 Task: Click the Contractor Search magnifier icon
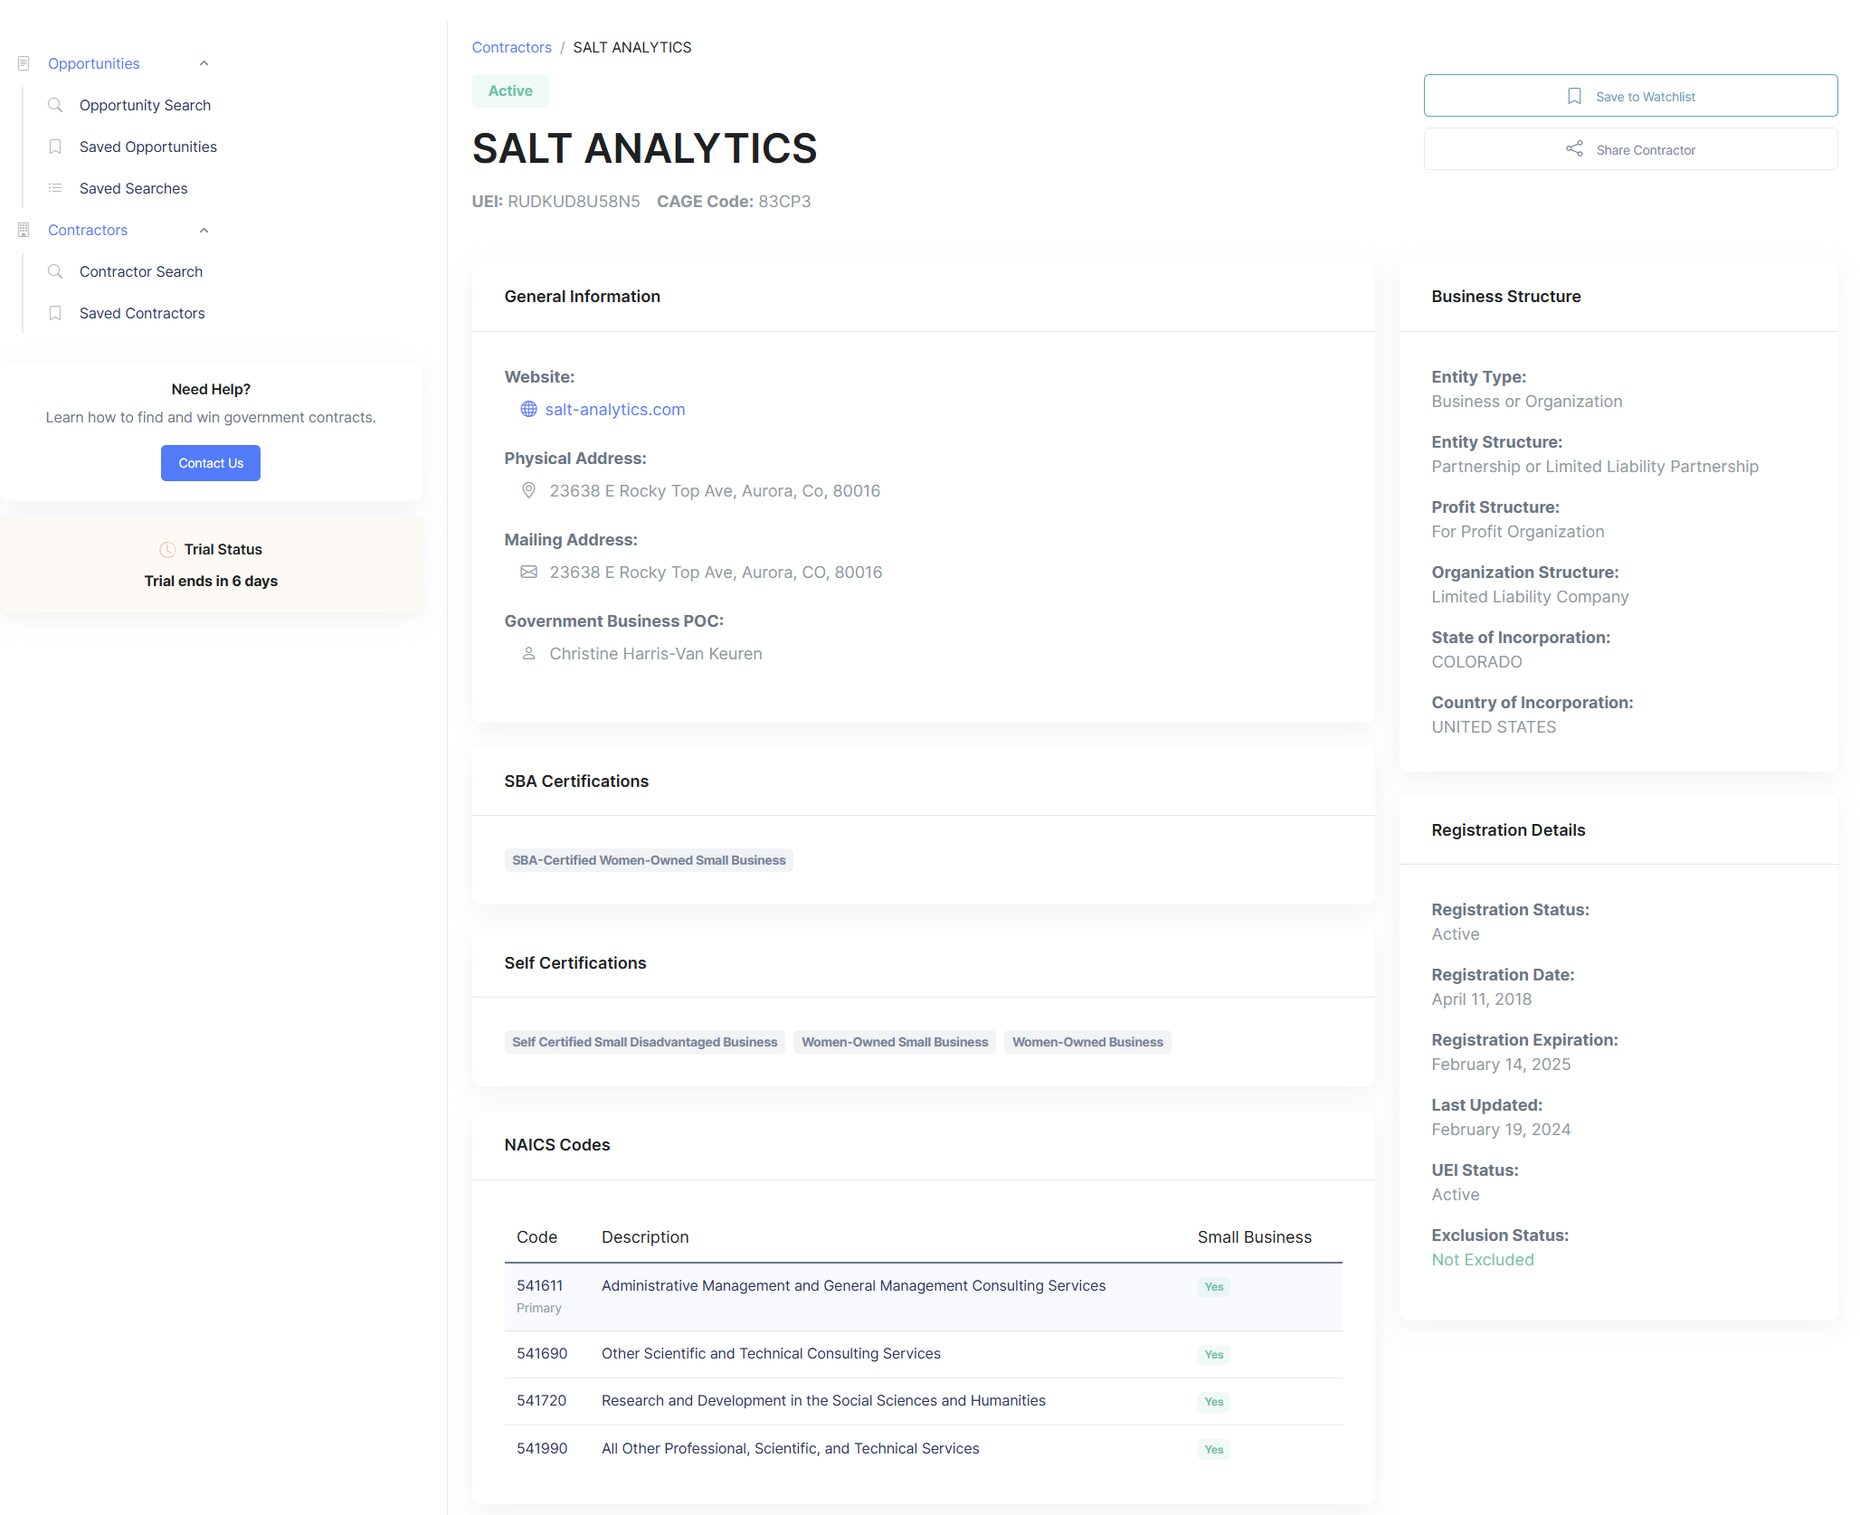point(55,271)
